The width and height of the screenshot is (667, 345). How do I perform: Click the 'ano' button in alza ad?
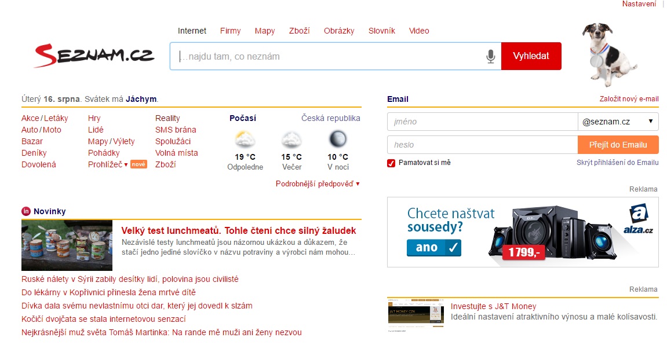point(434,248)
